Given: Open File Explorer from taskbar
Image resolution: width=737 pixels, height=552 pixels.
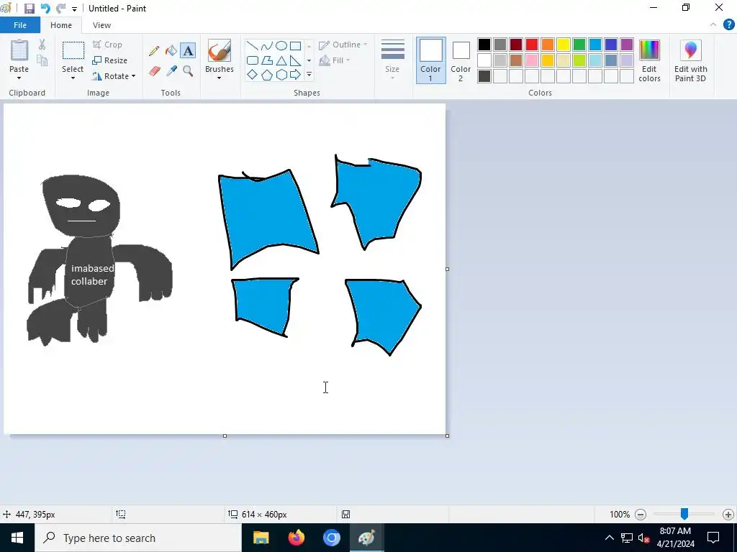Looking at the screenshot, I should [x=261, y=538].
